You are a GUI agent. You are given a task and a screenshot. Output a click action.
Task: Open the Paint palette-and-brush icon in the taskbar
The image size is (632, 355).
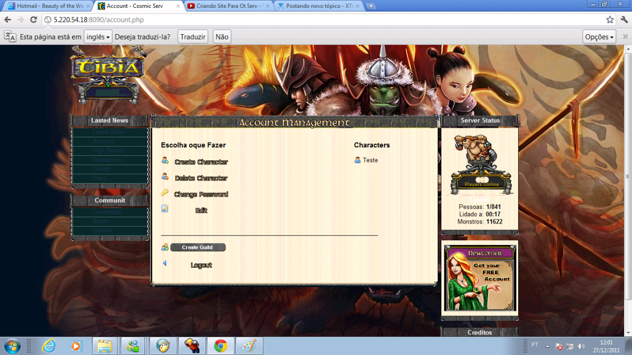click(x=249, y=346)
